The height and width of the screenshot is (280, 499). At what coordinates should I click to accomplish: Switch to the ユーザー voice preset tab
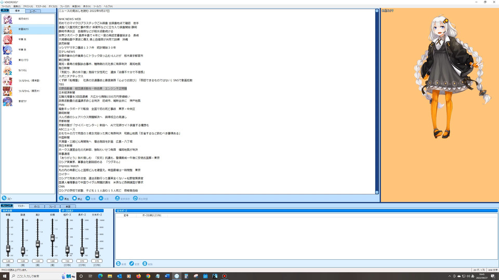pyautogui.click(x=33, y=11)
